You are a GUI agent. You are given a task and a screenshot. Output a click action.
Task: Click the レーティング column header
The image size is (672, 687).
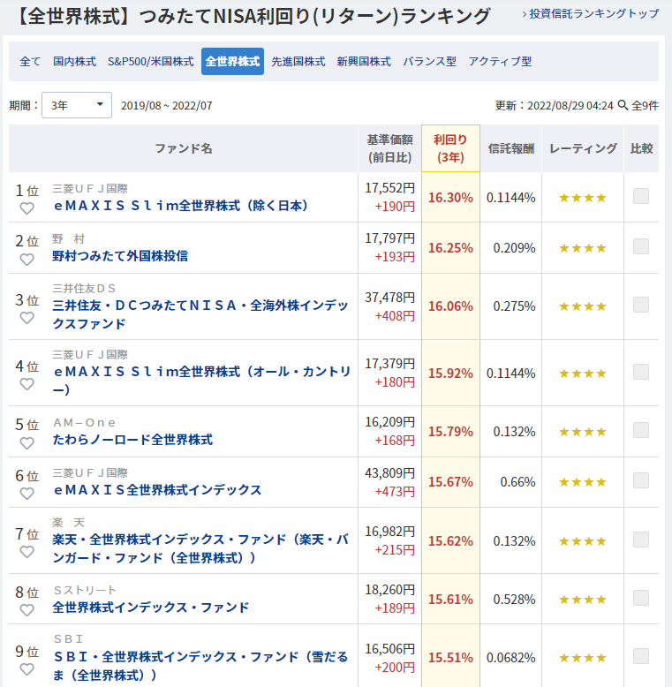point(583,148)
